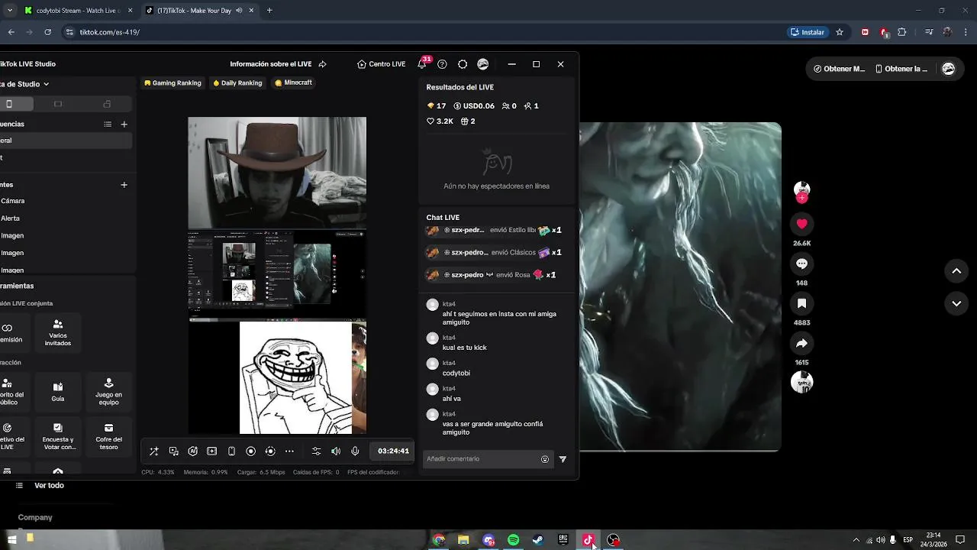Image resolution: width=977 pixels, height=550 pixels.
Task: Open Varios invitados tool
Action: 58,332
